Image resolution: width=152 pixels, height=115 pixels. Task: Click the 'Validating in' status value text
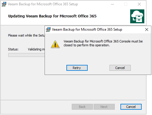(36, 49)
